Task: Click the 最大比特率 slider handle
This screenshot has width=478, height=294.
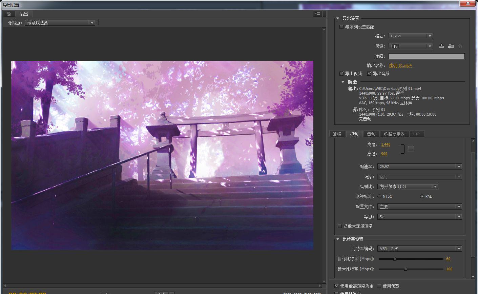Action: 406,269
